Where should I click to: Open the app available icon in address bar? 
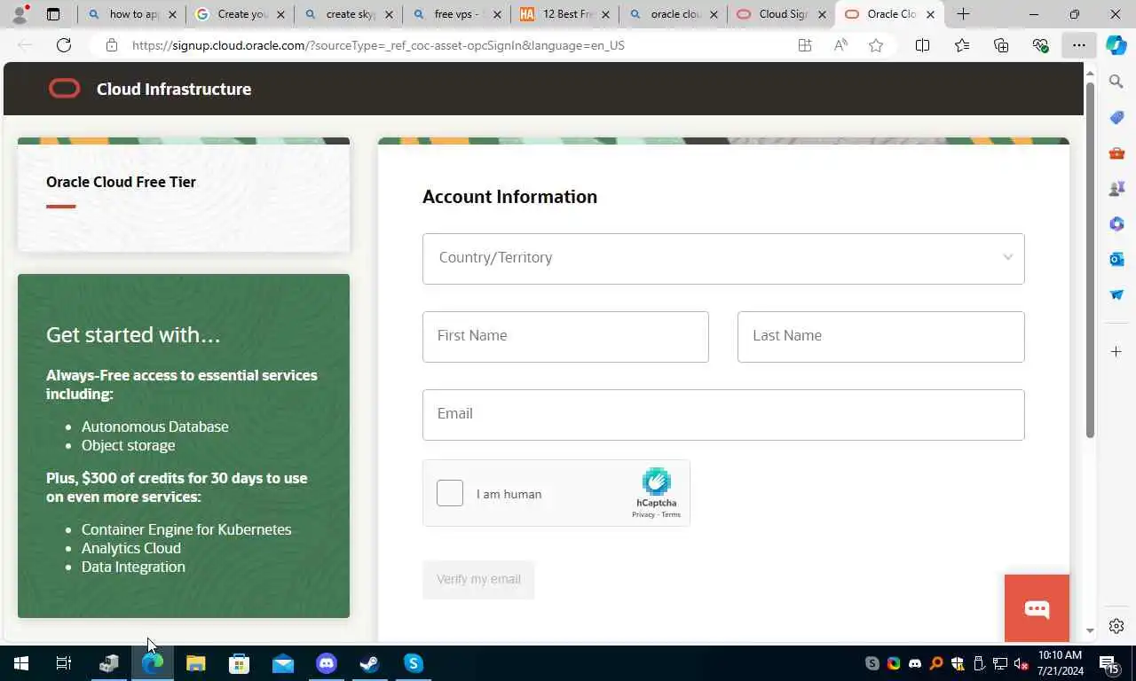pyautogui.click(x=805, y=45)
